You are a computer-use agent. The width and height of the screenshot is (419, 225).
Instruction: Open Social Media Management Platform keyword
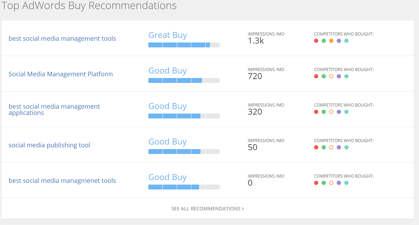click(61, 74)
